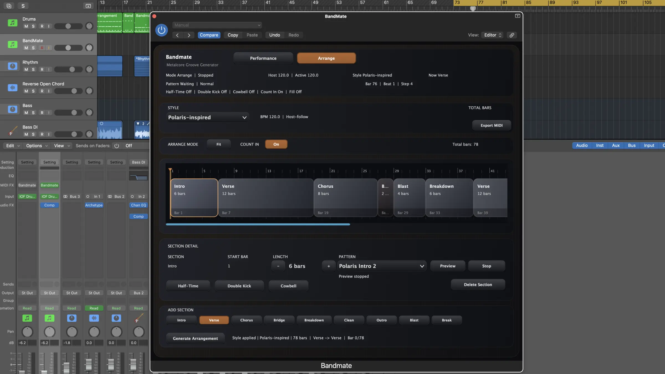Open the Bass DI EQ thumbnail in mixer

pos(139,176)
